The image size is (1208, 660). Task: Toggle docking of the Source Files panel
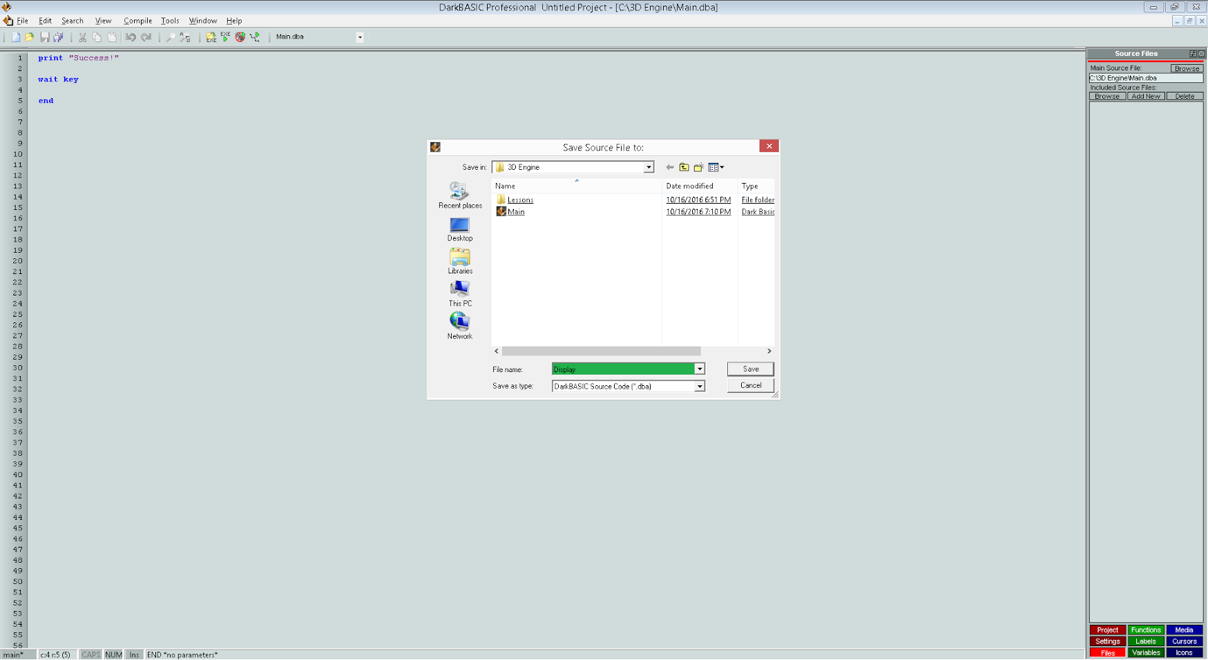point(1193,54)
